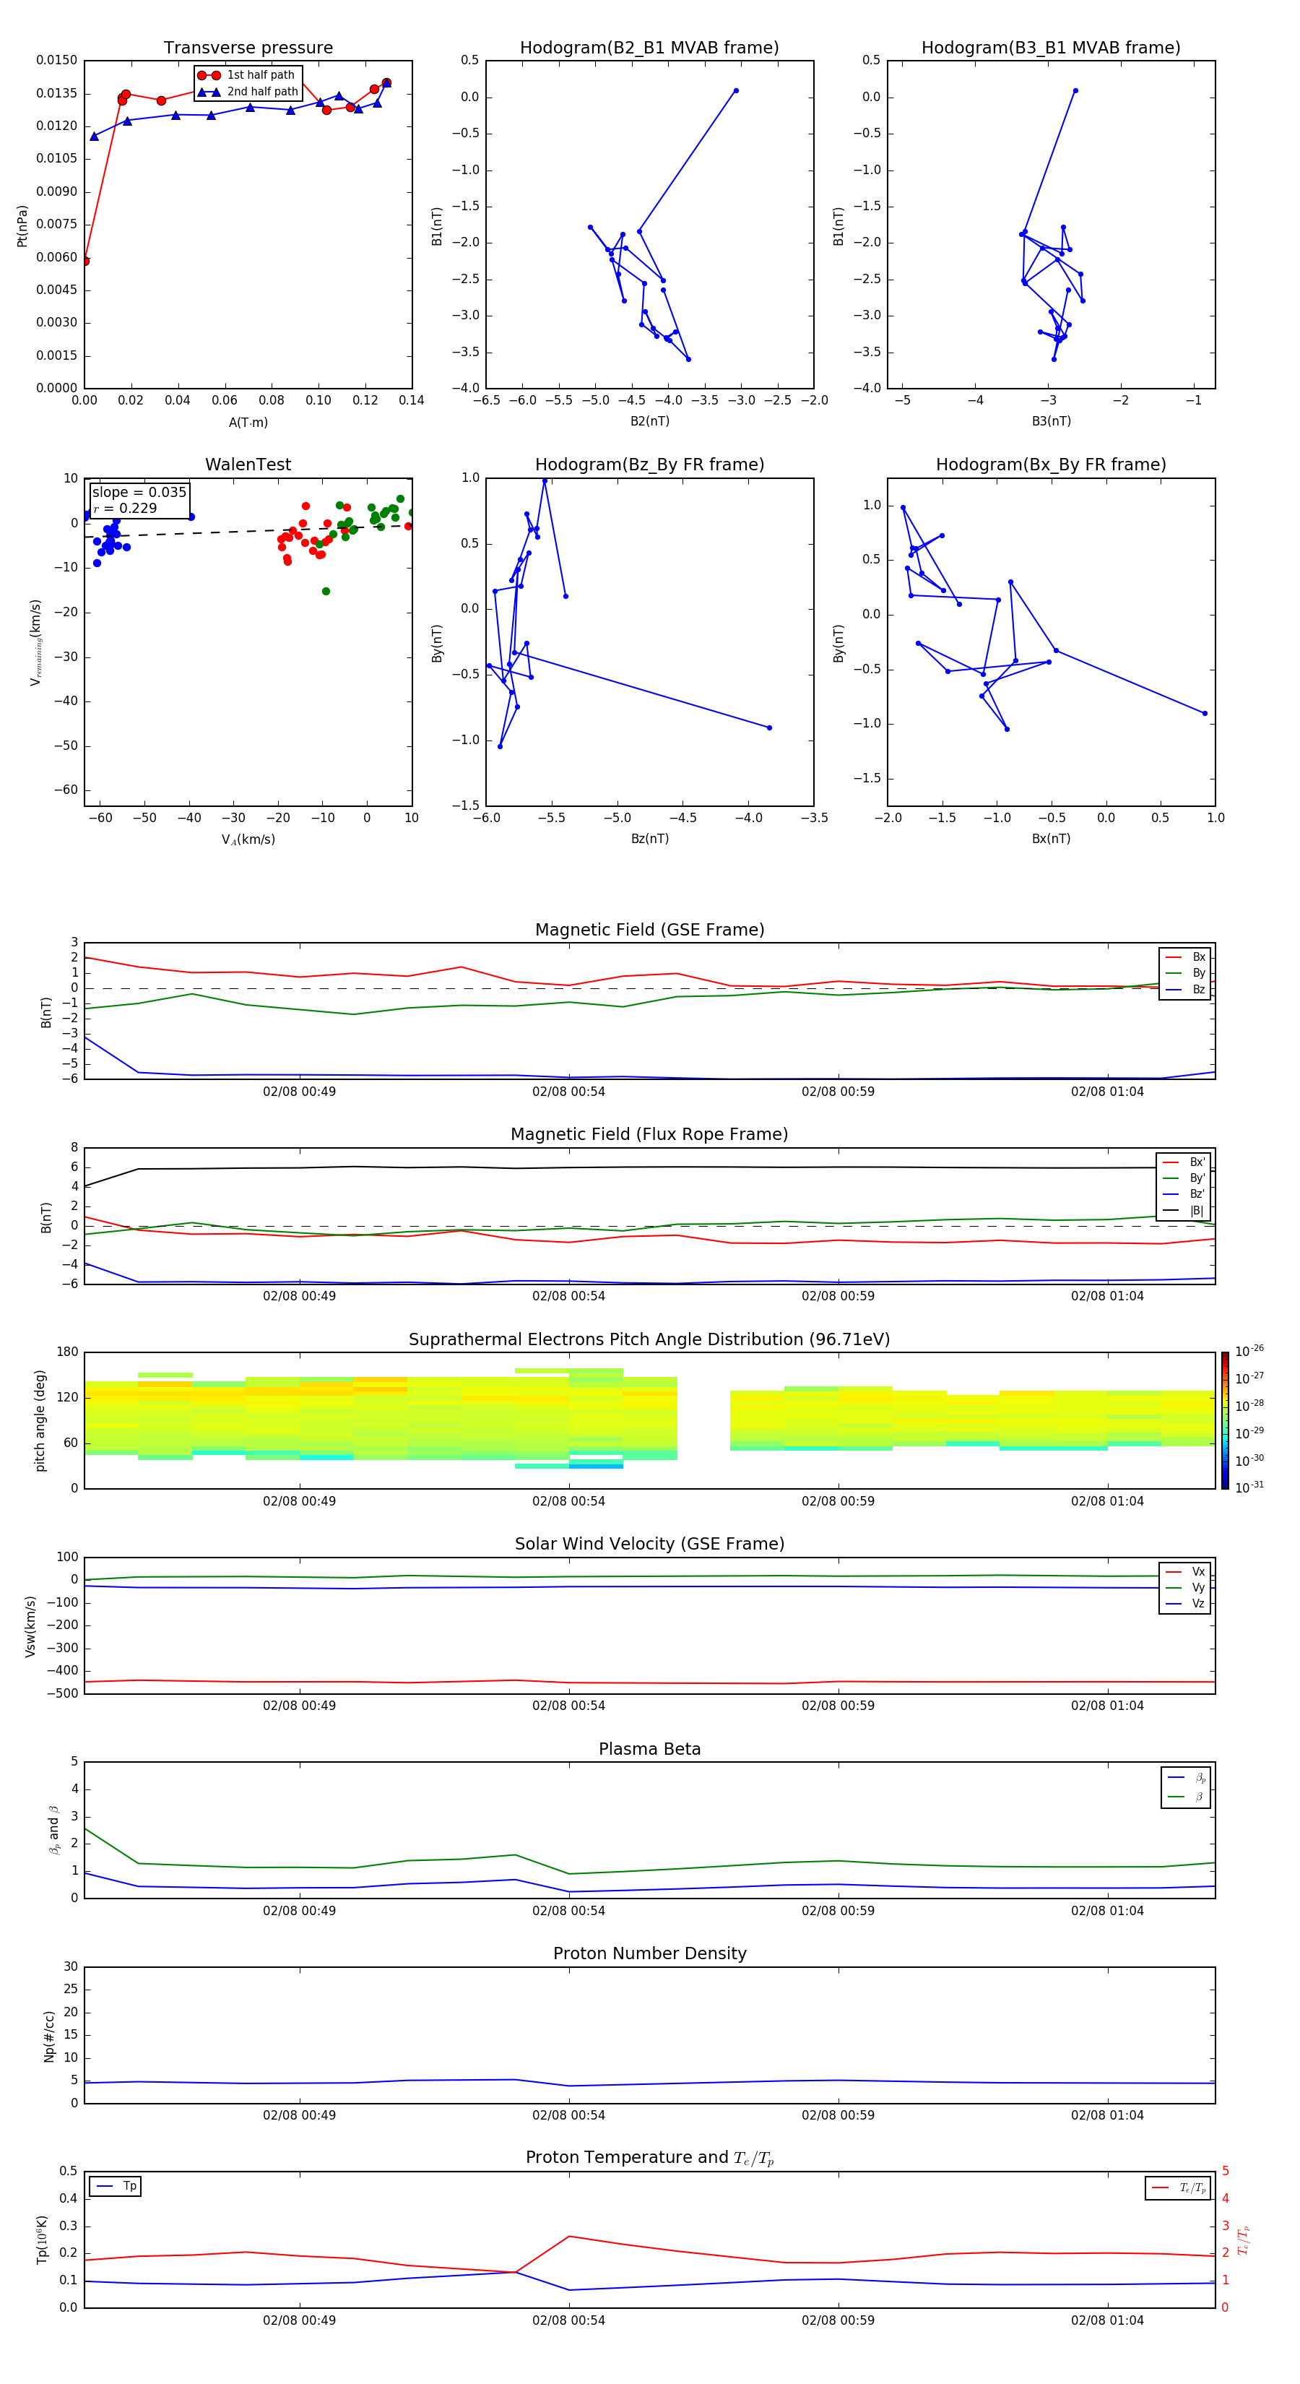
Task: Click the "Magnetic Field (GSE Frame)" title
Action: [649, 930]
